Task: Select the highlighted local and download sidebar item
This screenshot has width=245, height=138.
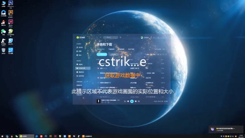Action: pos(83,68)
